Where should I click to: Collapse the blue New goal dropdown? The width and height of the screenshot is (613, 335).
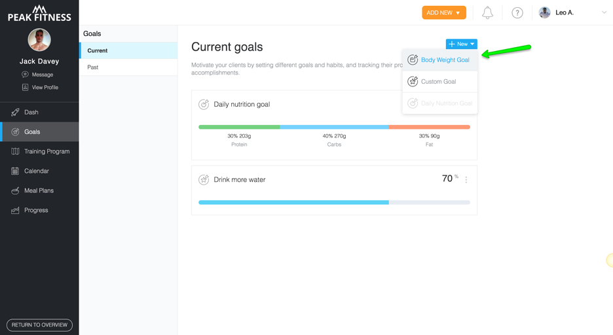461,44
